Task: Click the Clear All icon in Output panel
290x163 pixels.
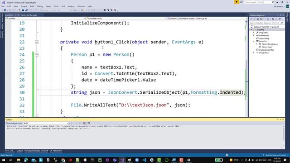Action: (84, 123)
